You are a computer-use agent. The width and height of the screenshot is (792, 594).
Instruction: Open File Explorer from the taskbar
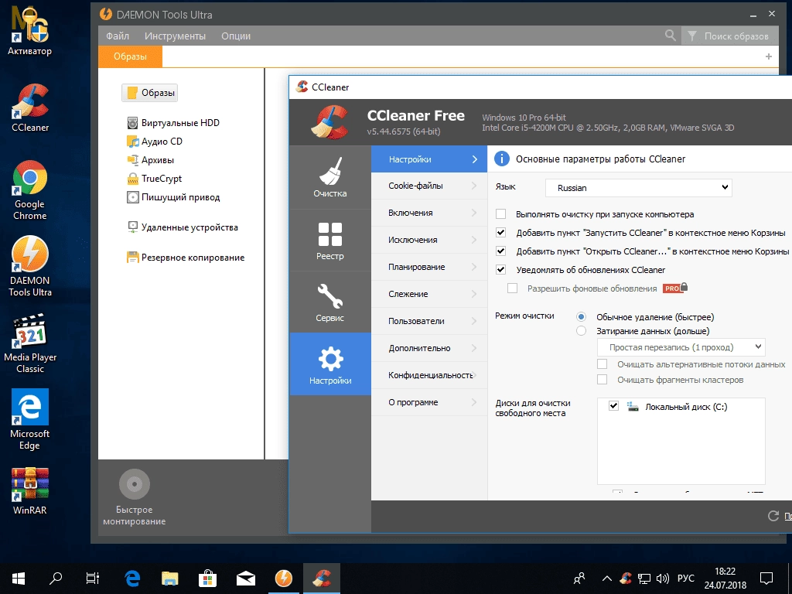coord(169,579)
